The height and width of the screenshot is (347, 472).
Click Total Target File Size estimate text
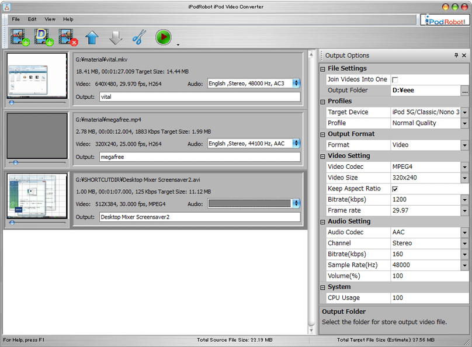(386, 340)
